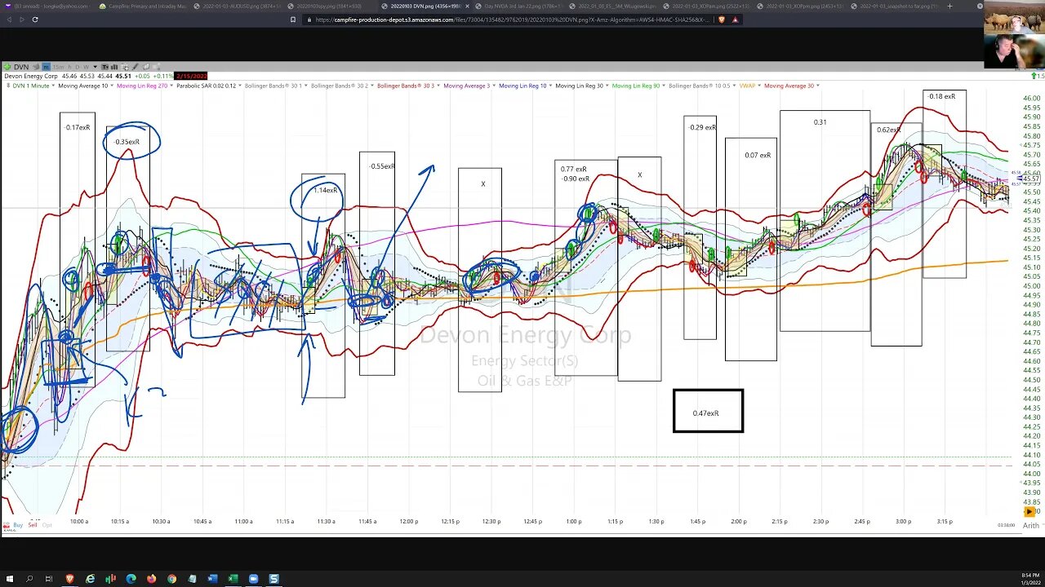
Task: Click the 12:00 p time axis label
Action: [408, 521]
